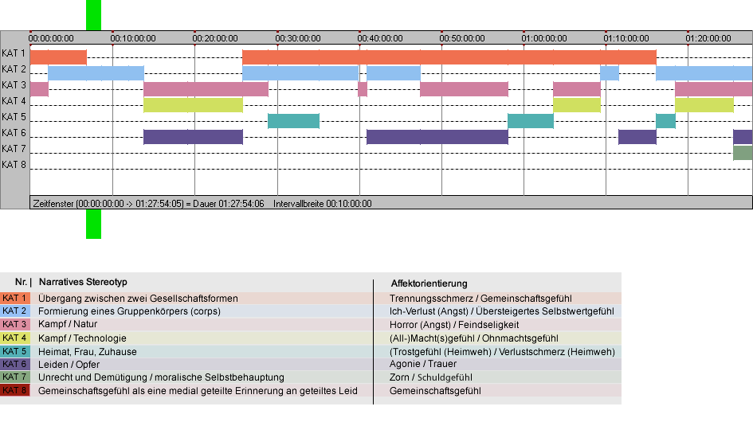Select the first teal KAT 5 segment
This screenshot has width=753, height=422.
[x=293, y=121]
